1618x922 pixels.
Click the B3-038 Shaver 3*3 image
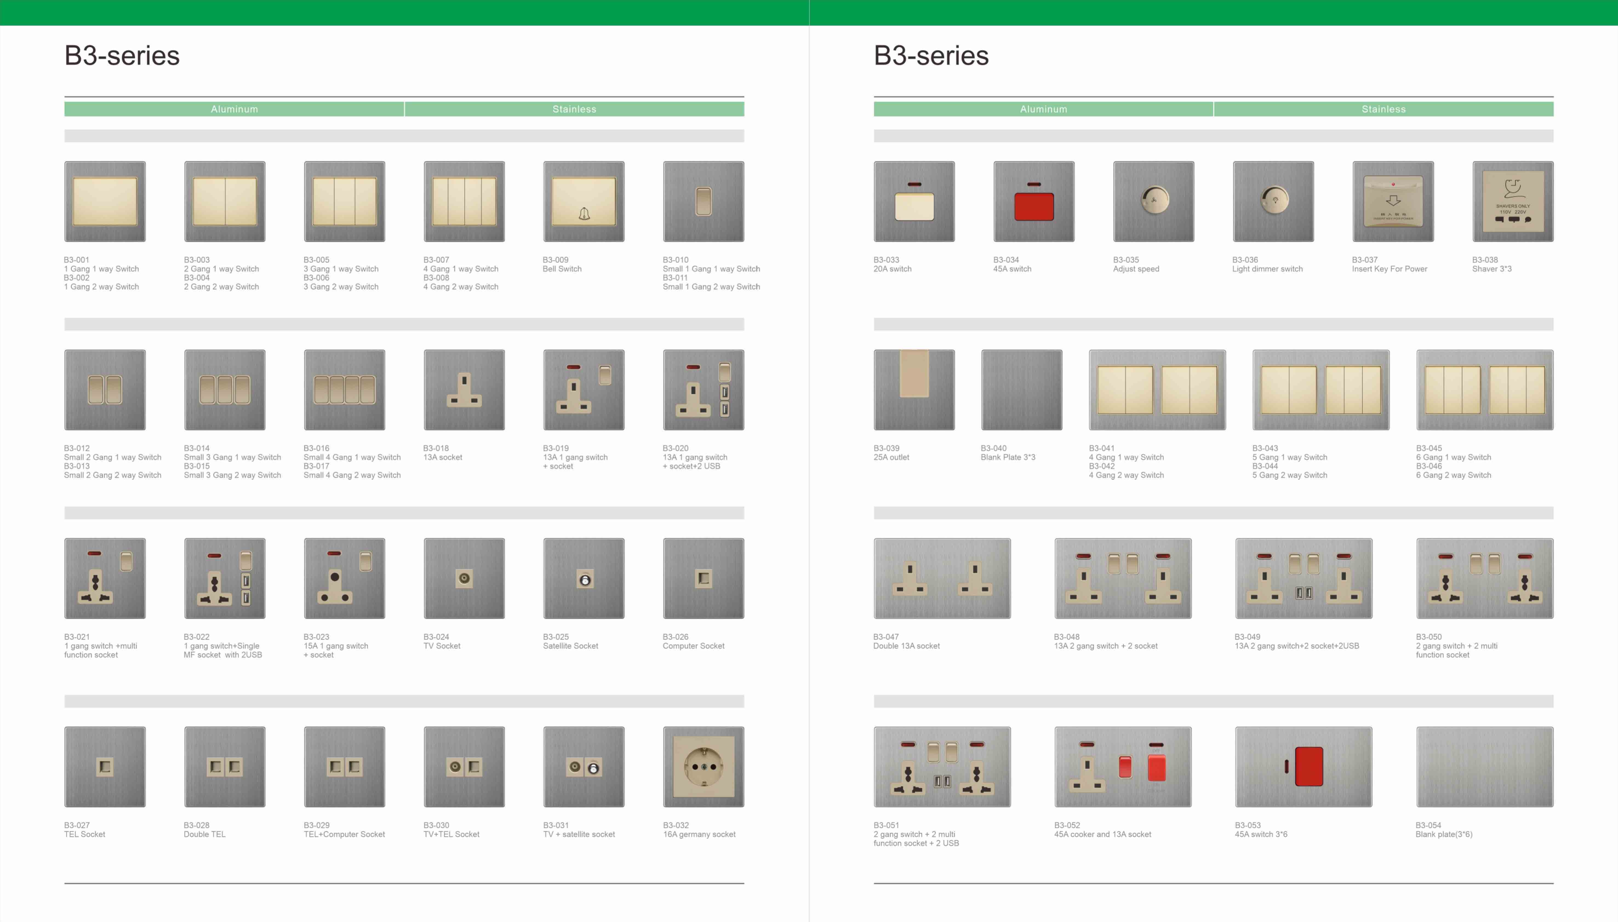coord(1513,201)
